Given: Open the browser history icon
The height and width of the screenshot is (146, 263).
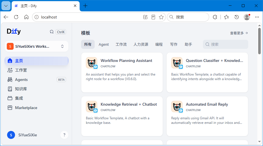Looking at the screenshot, I should coord(236,17).
